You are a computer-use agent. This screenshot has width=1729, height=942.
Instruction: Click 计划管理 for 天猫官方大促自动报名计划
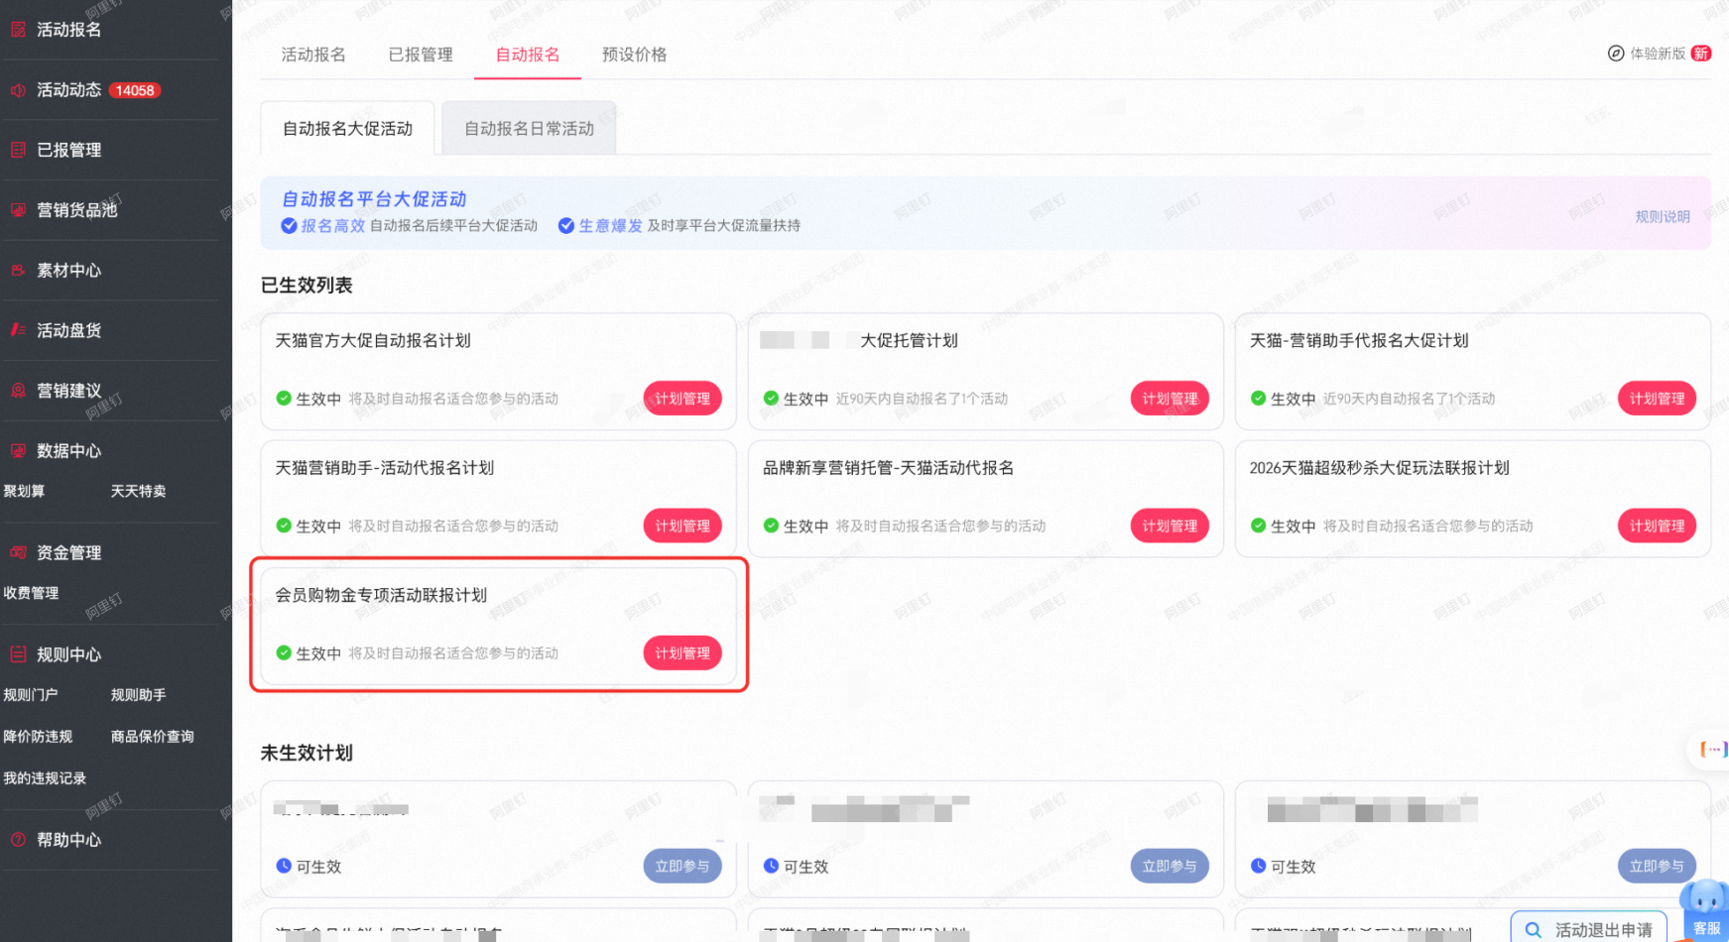click(682, 399)
